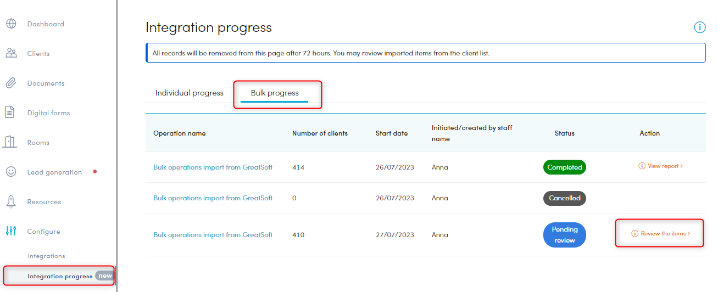Click the Resources rocket icon

[x=11, y=201]
